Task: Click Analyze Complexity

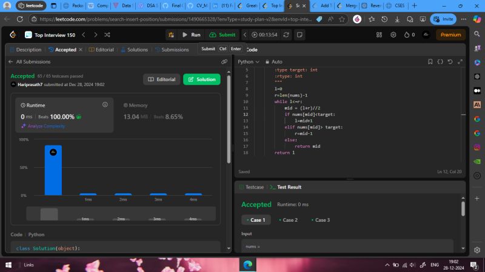Action: pyautogui.click(x=43, y=126)
